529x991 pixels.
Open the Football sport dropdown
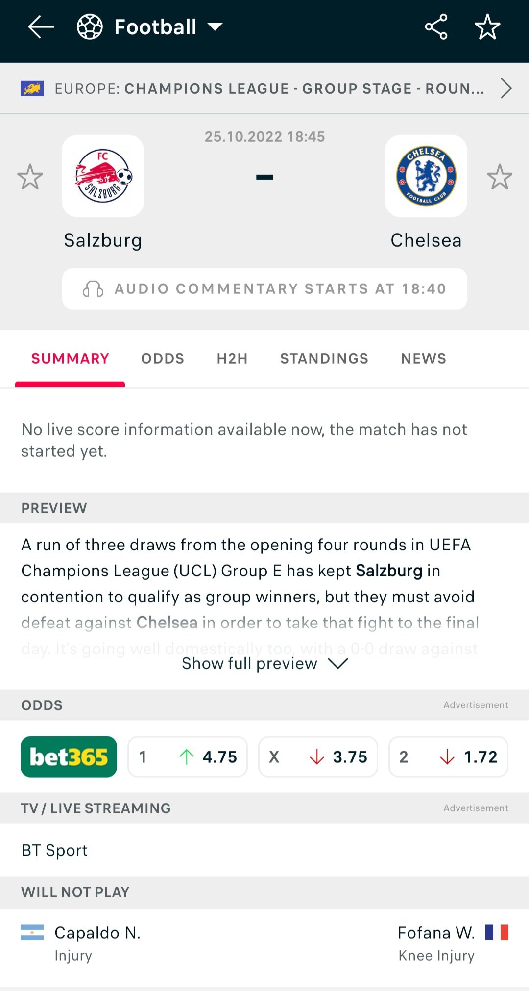[x=215, y=27]
